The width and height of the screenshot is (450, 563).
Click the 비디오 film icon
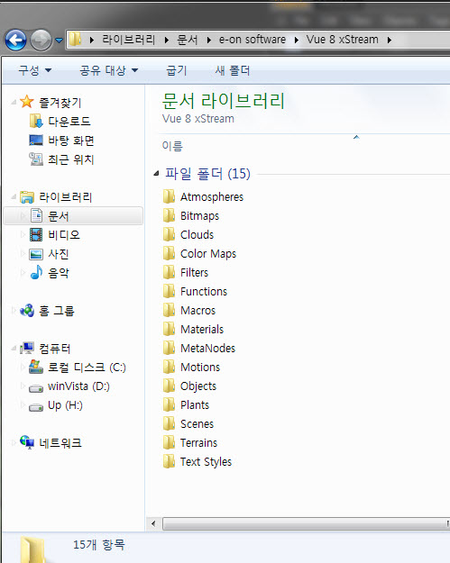pyautogui.click(x=36, y=235)
